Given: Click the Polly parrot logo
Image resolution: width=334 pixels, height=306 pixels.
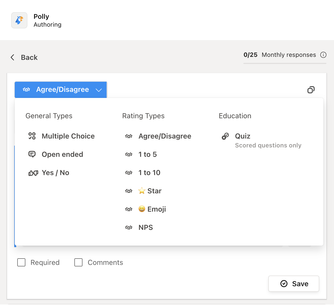Looking at the screenshot, I should 19,20.
